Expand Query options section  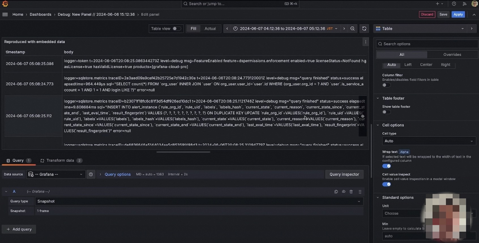coord(117,174)
